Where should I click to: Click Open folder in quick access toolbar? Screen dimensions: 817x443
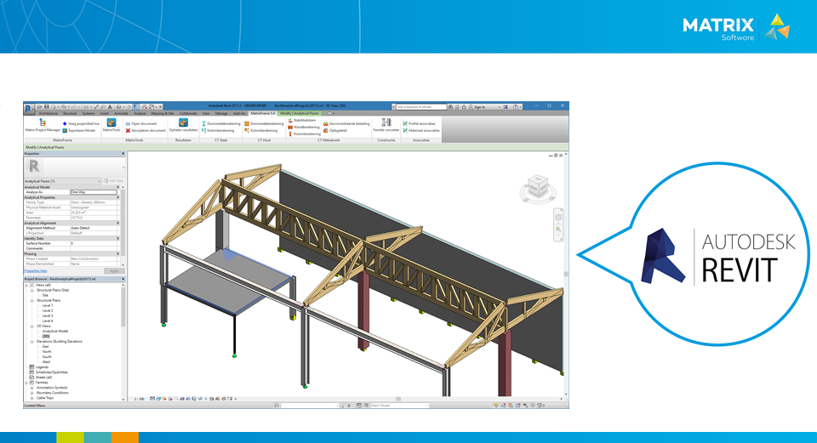tap(40, 107)
